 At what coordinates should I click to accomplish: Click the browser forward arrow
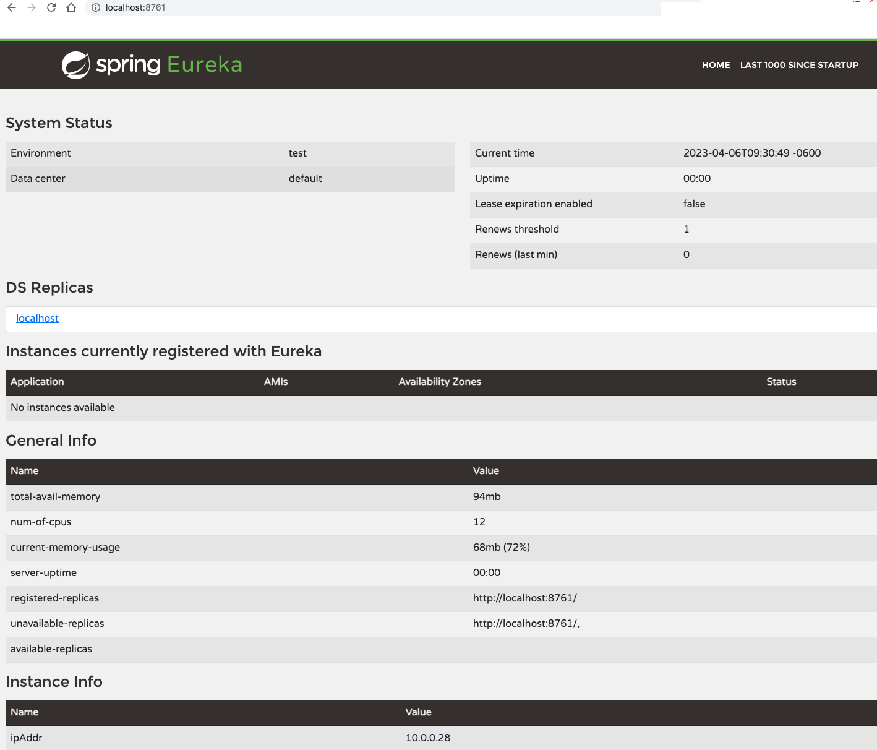32,7
